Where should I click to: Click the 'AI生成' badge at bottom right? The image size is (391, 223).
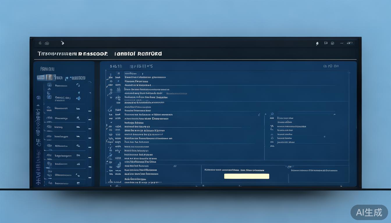[369, 212]
